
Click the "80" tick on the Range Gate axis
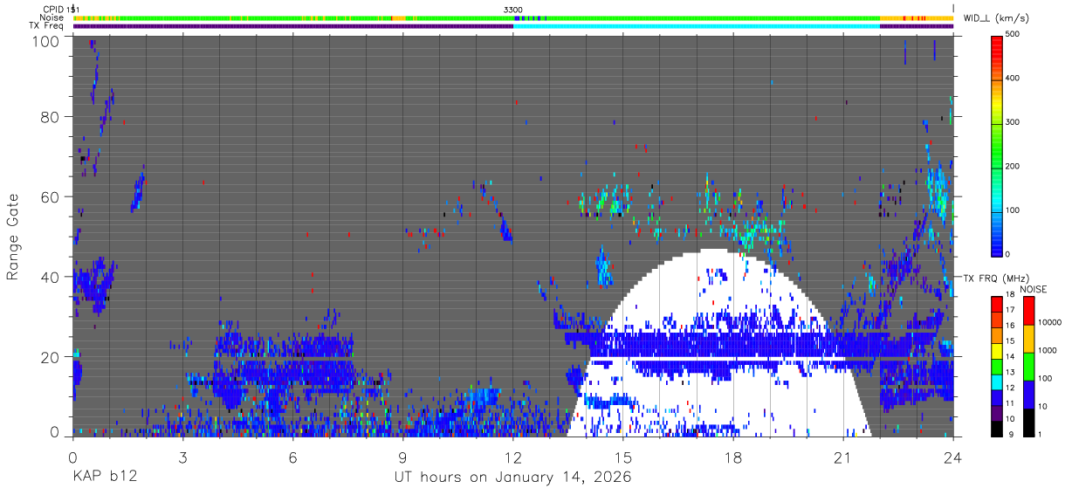52,116
